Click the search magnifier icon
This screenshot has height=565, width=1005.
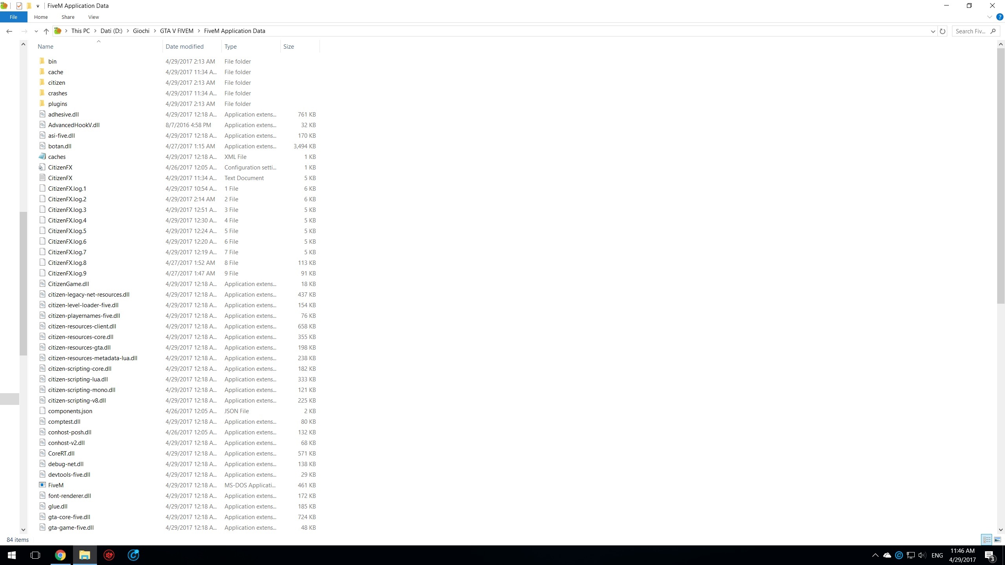click(x=993, y=31)
